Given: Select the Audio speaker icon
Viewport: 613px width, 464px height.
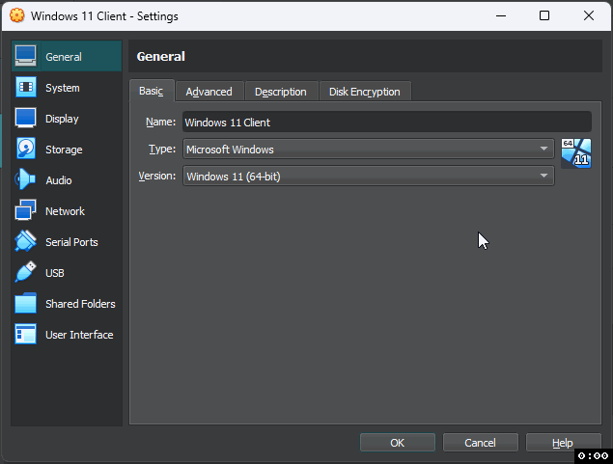Looking at the screenshot, I should (x=26, y=179).
